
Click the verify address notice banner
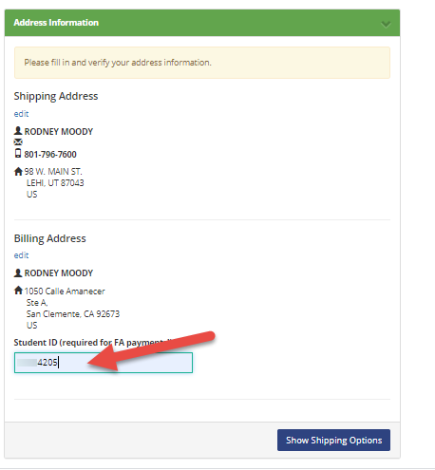coord(202,63)
